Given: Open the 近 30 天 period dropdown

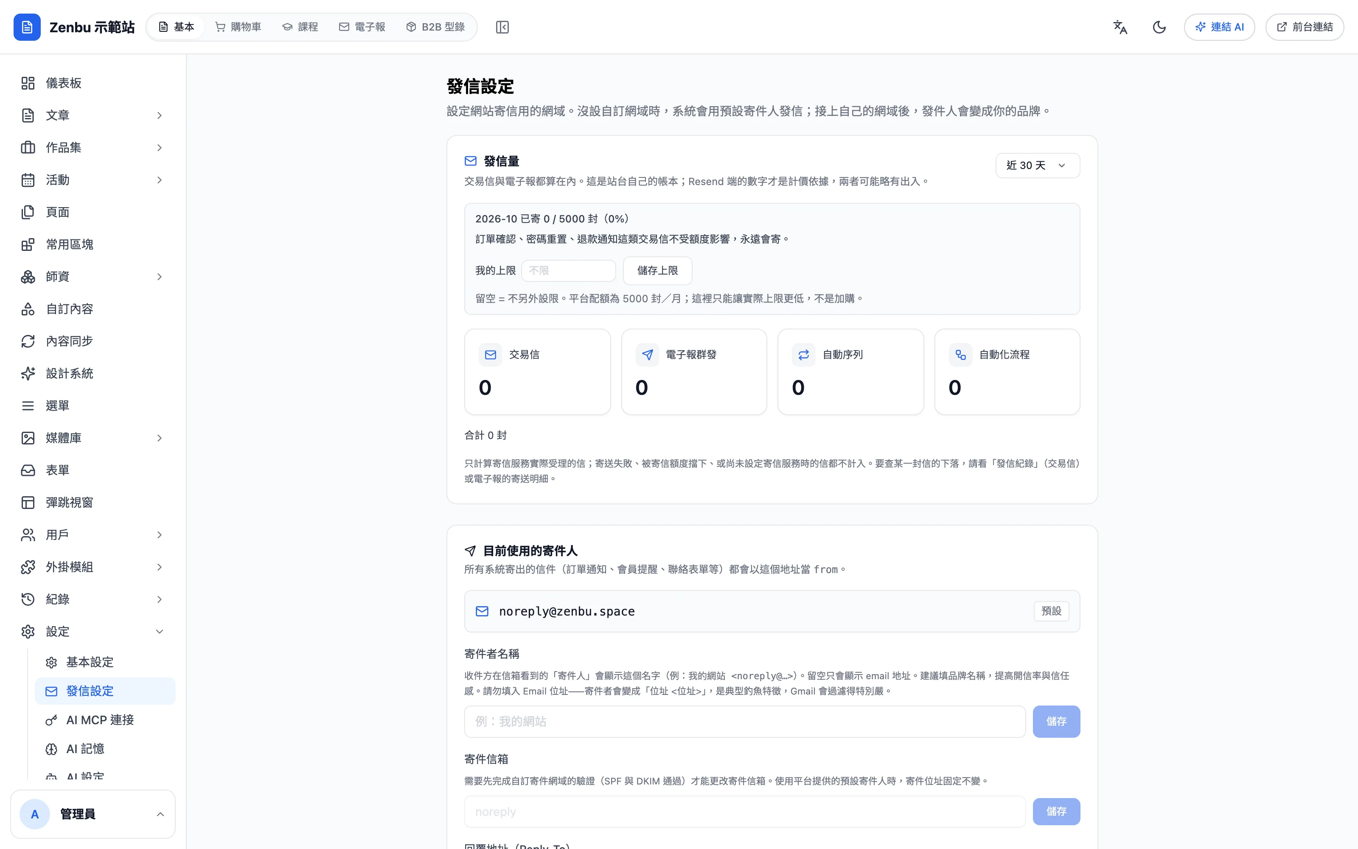Looking at the screenshot, I should pos(1038,166).
